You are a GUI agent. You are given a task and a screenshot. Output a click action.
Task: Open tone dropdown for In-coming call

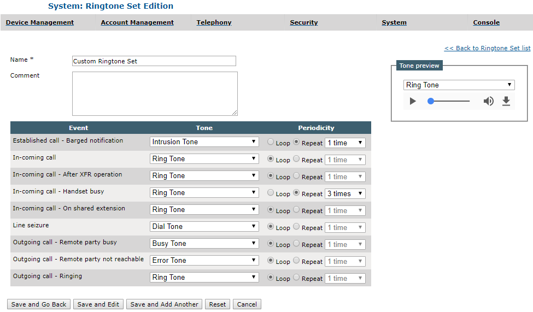click(204, 158)
